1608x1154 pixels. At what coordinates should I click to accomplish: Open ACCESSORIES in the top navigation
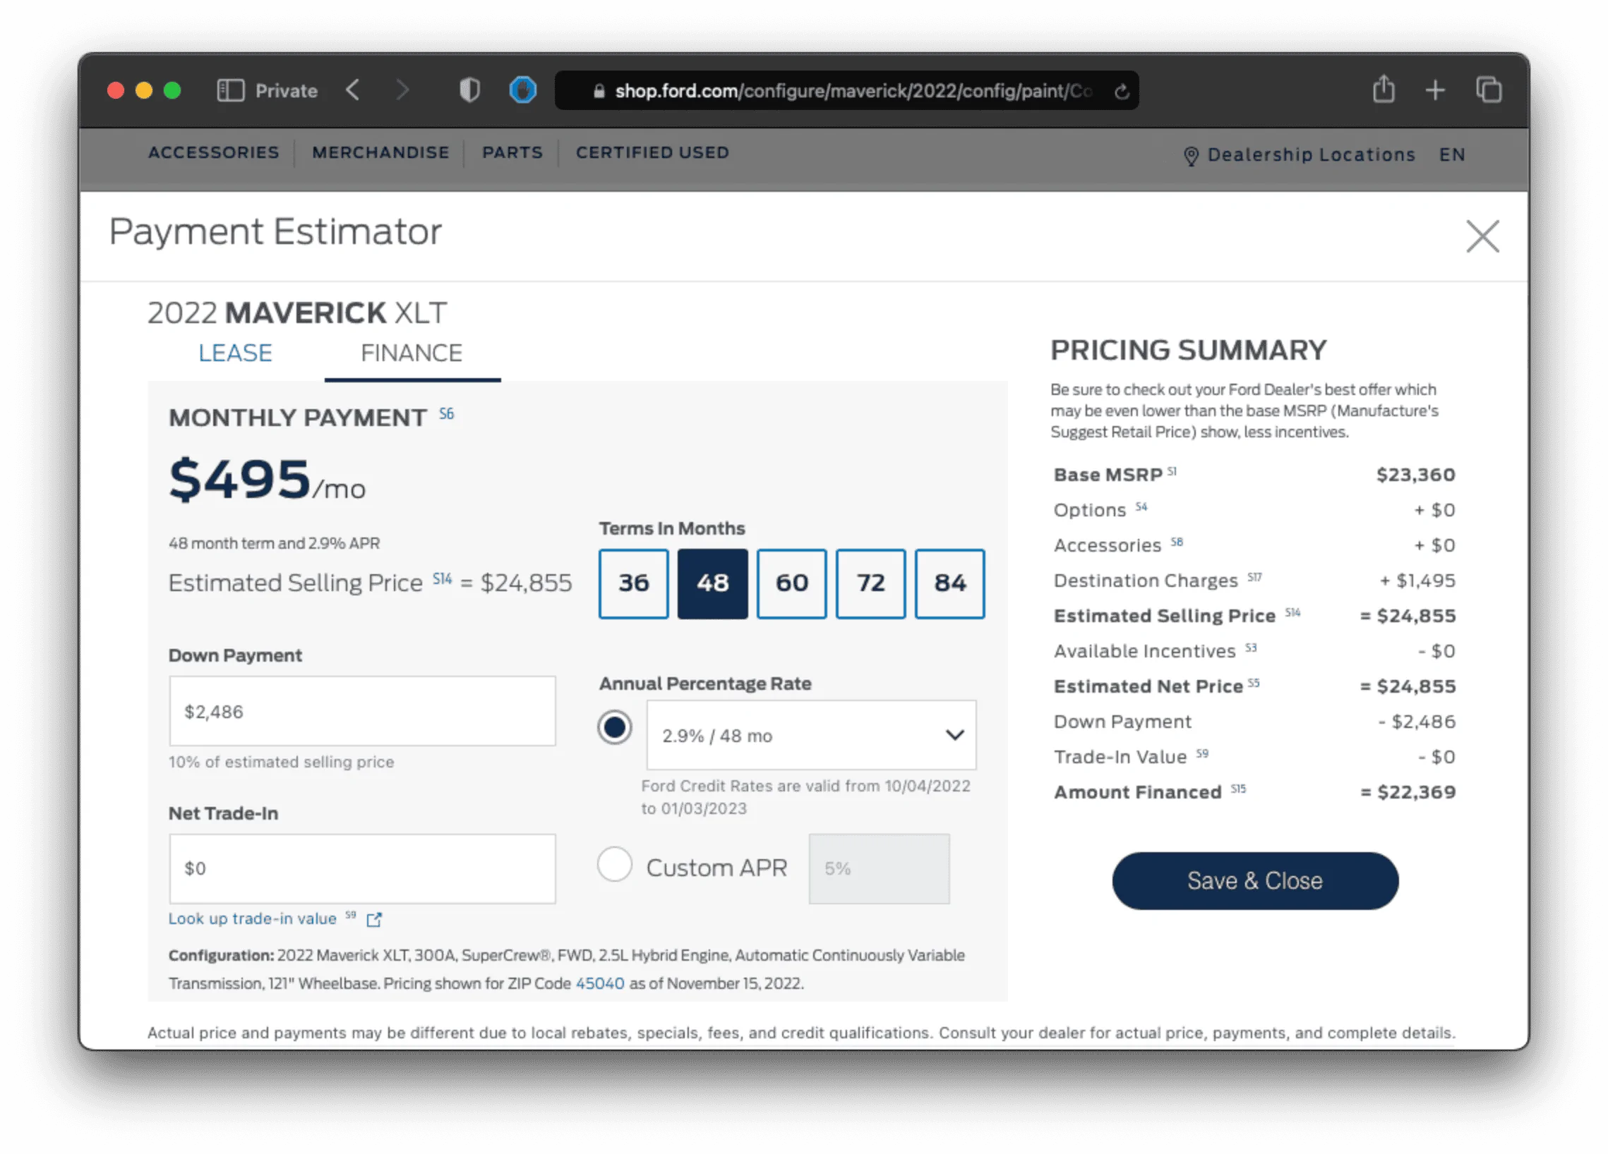point(213,152)
